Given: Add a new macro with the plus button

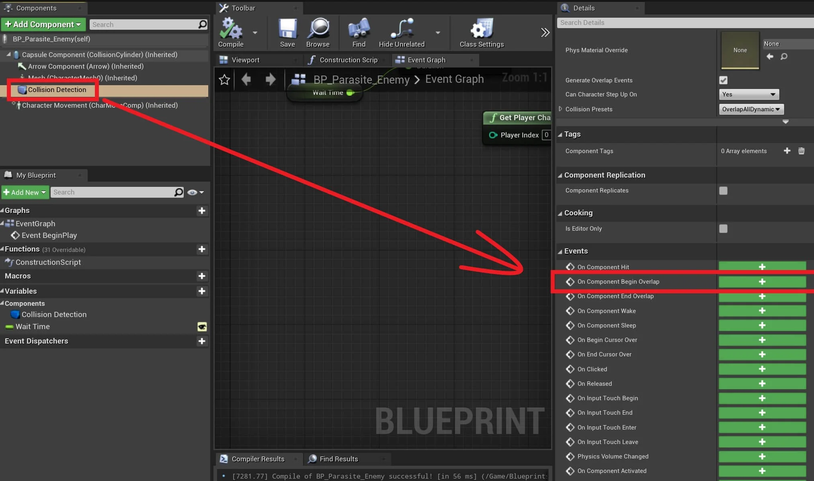Looking at the screenshot, I should 202,276.
